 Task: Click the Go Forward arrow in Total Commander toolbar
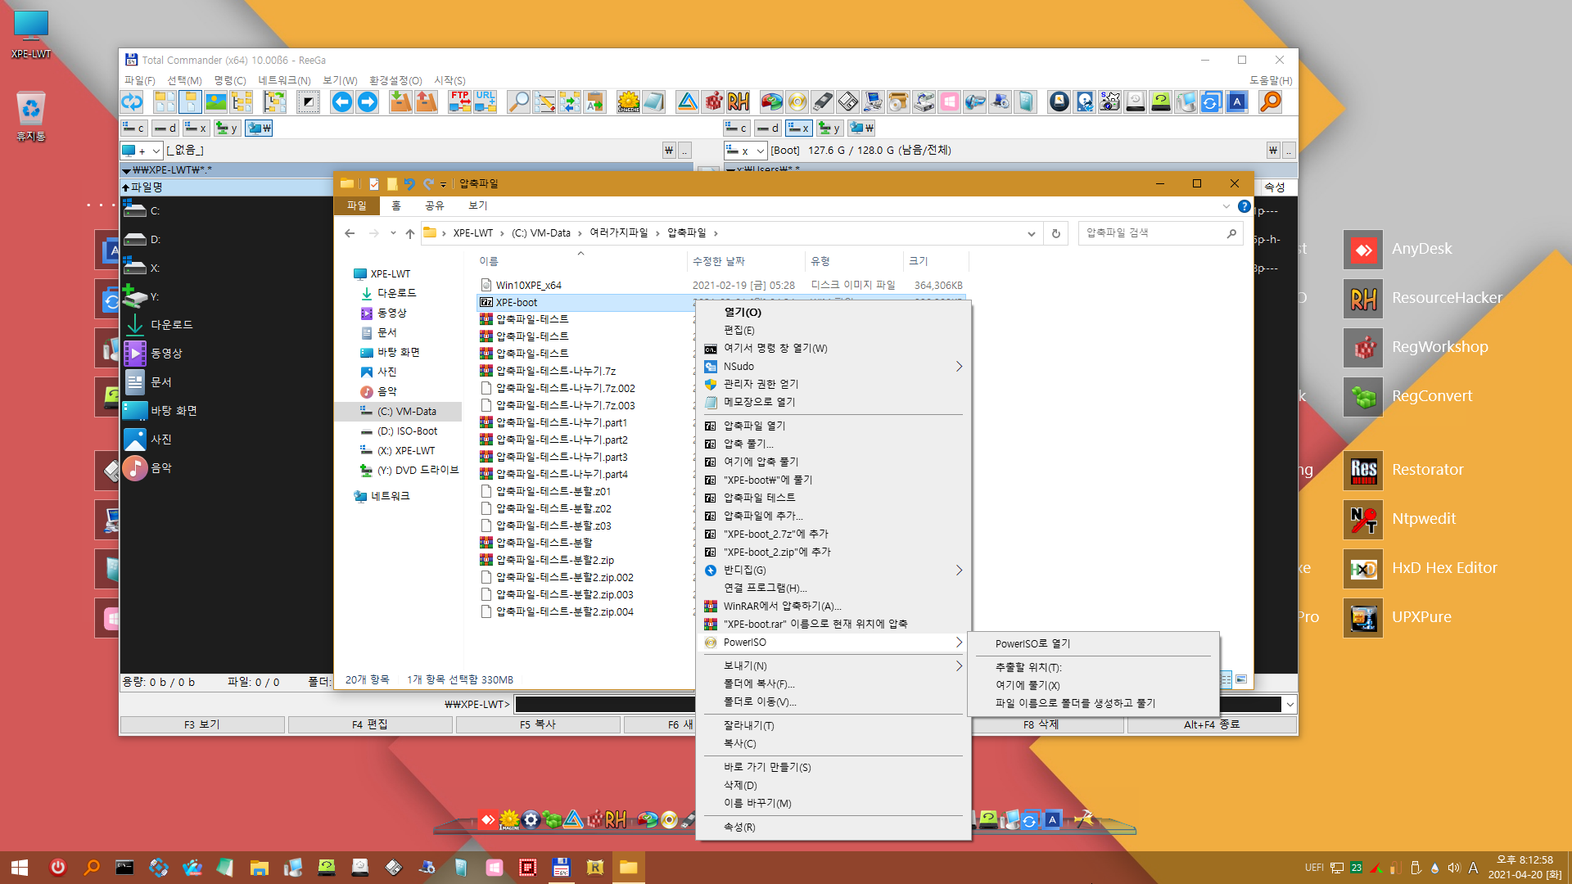[368, 101]
